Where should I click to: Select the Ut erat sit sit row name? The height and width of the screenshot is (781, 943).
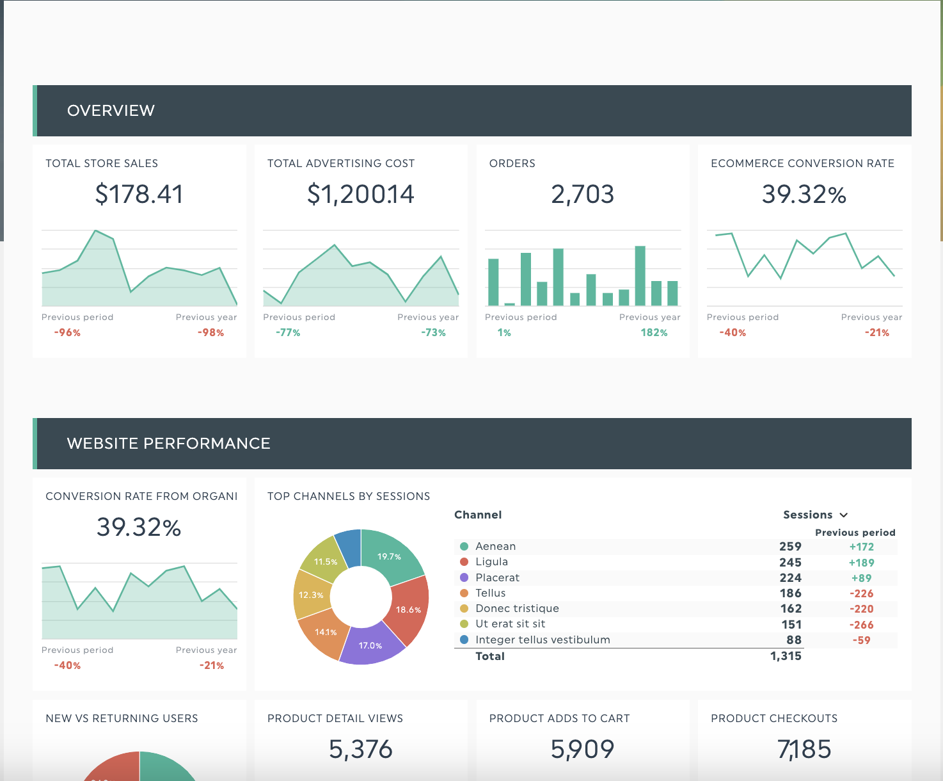click(511, 624)
